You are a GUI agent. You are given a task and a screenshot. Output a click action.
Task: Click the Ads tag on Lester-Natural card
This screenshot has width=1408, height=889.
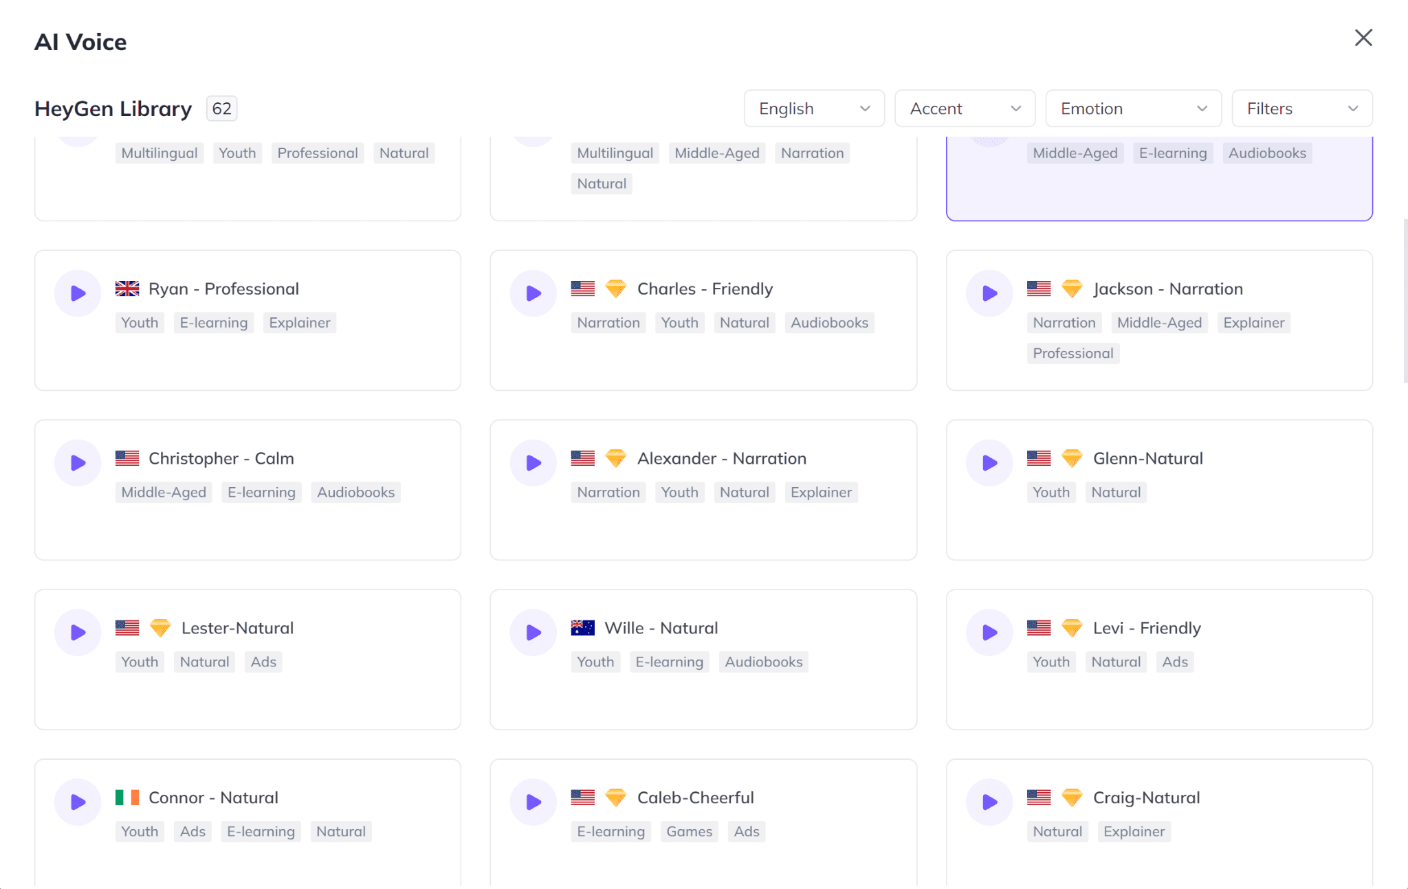(x=263, y=662)
